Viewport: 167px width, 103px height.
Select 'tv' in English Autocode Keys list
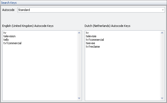(5, 33)
